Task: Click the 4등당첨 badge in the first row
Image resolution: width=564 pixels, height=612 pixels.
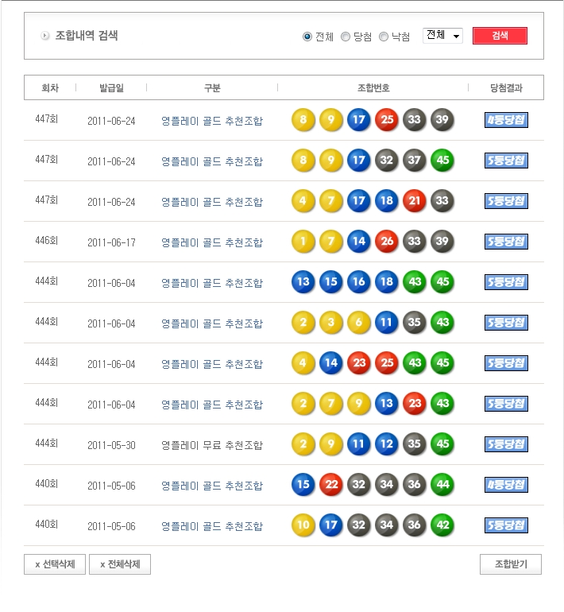Action: pyautogui.click(x=506, y=120)
